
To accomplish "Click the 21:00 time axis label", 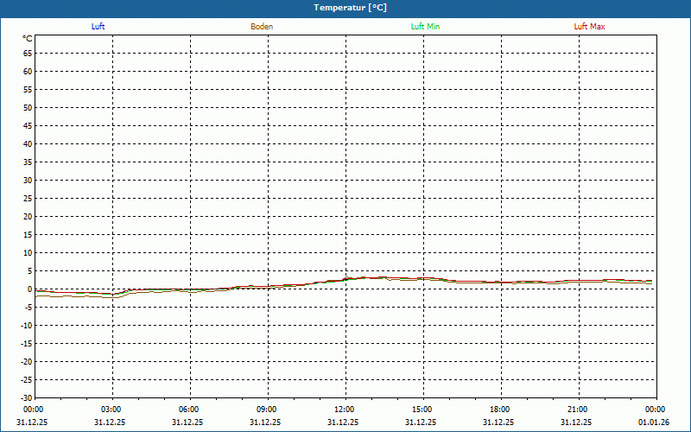I will pos(577,410).
